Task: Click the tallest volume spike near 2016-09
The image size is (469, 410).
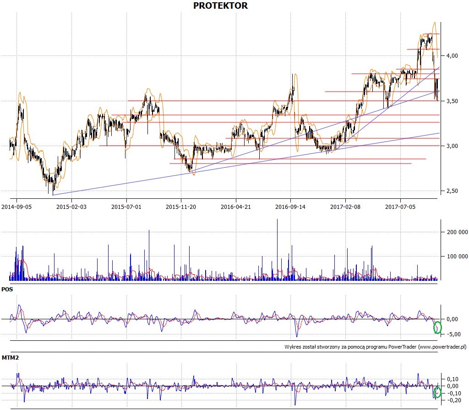Action: (277, 249)
